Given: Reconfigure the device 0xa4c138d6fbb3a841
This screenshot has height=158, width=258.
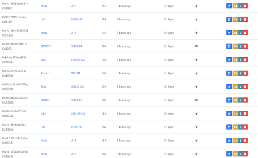Looking at the screenshot, I should pos(235,6).
